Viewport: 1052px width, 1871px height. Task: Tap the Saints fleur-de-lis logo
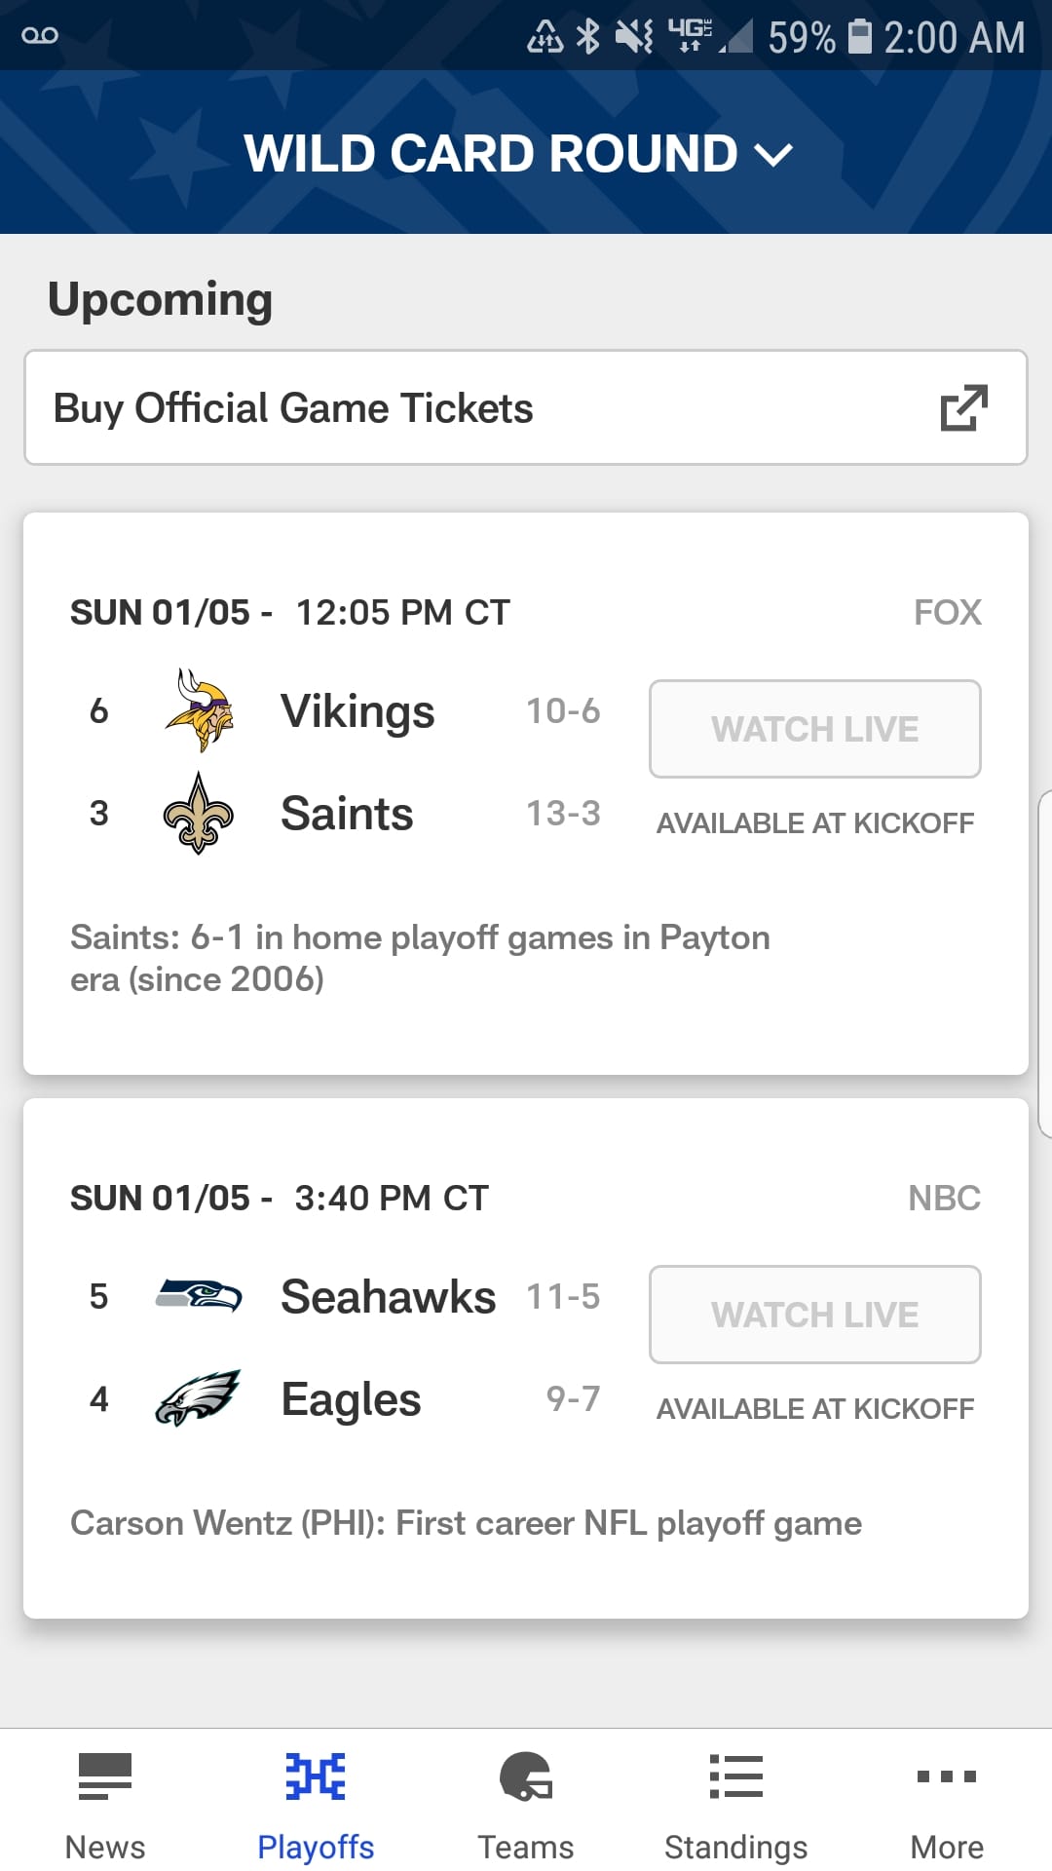(x=199, y=814)
